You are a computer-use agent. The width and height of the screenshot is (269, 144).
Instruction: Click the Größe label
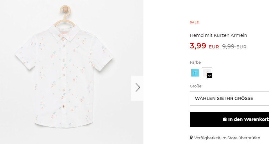[x=196, y=86]
